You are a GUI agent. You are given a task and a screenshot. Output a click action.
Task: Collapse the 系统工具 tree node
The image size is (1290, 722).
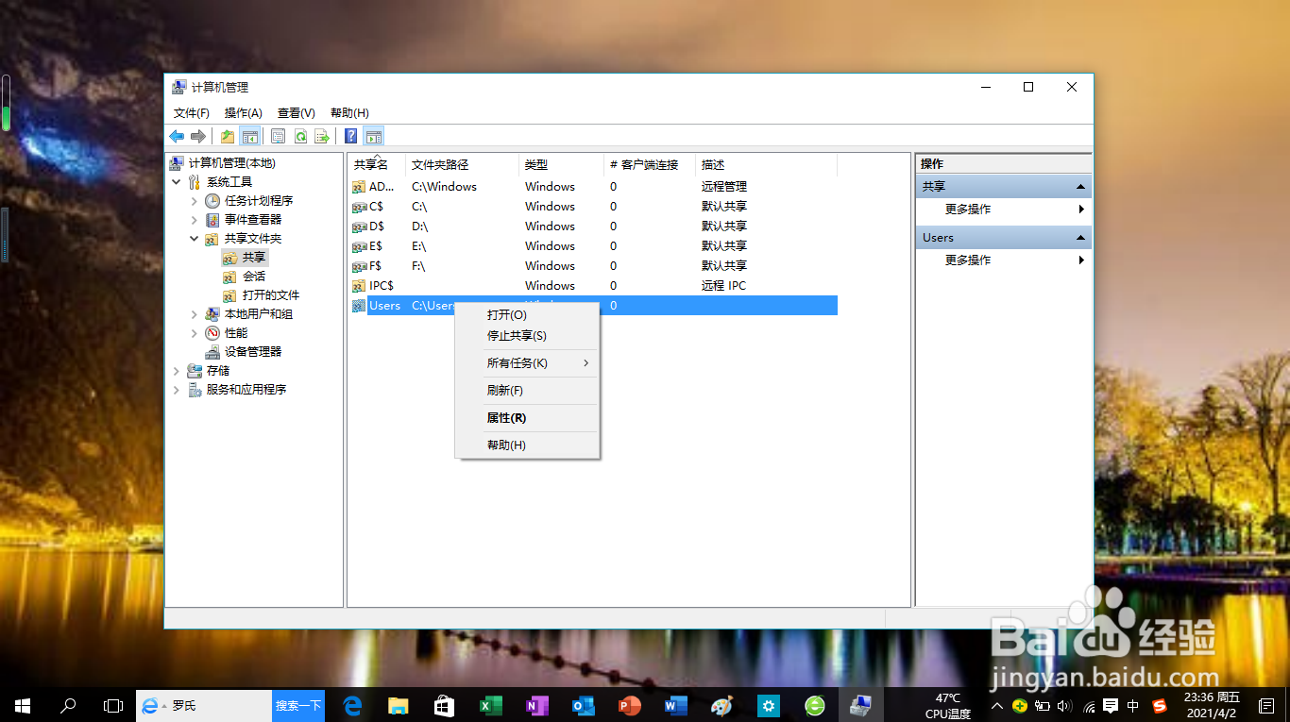click(177, 182)
